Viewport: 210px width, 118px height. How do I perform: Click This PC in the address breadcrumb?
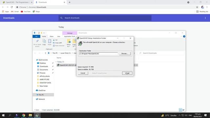click(55, 53)
